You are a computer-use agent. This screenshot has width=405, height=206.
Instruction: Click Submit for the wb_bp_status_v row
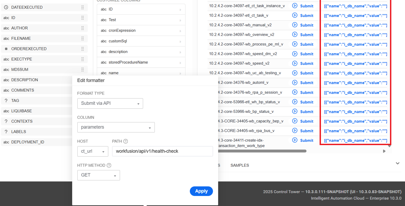pos(307,111)
